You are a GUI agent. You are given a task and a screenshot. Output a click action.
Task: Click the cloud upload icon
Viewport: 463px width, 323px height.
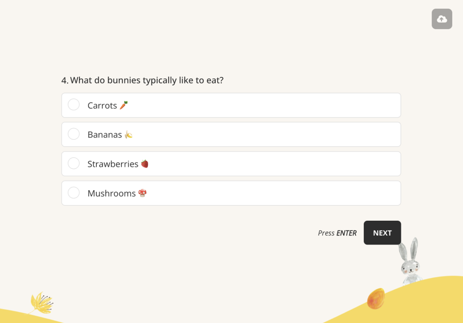click(442, 19)
